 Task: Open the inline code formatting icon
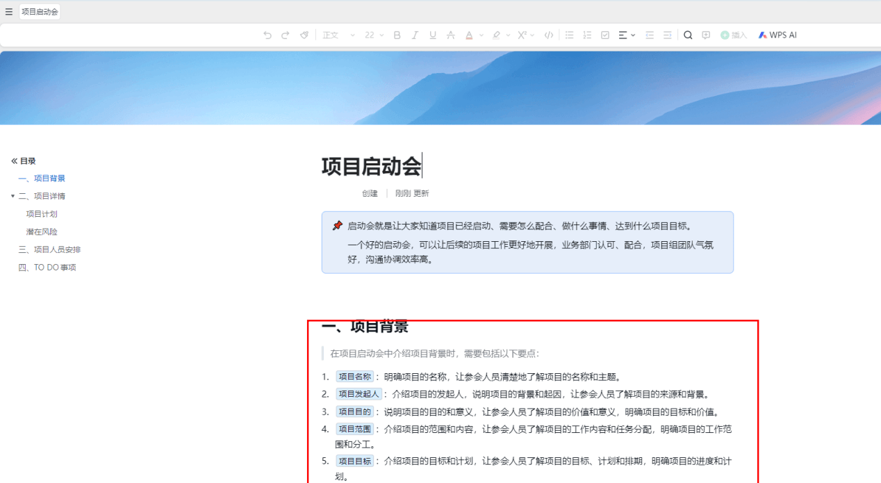pyautogui.click(x=548, y=35)
